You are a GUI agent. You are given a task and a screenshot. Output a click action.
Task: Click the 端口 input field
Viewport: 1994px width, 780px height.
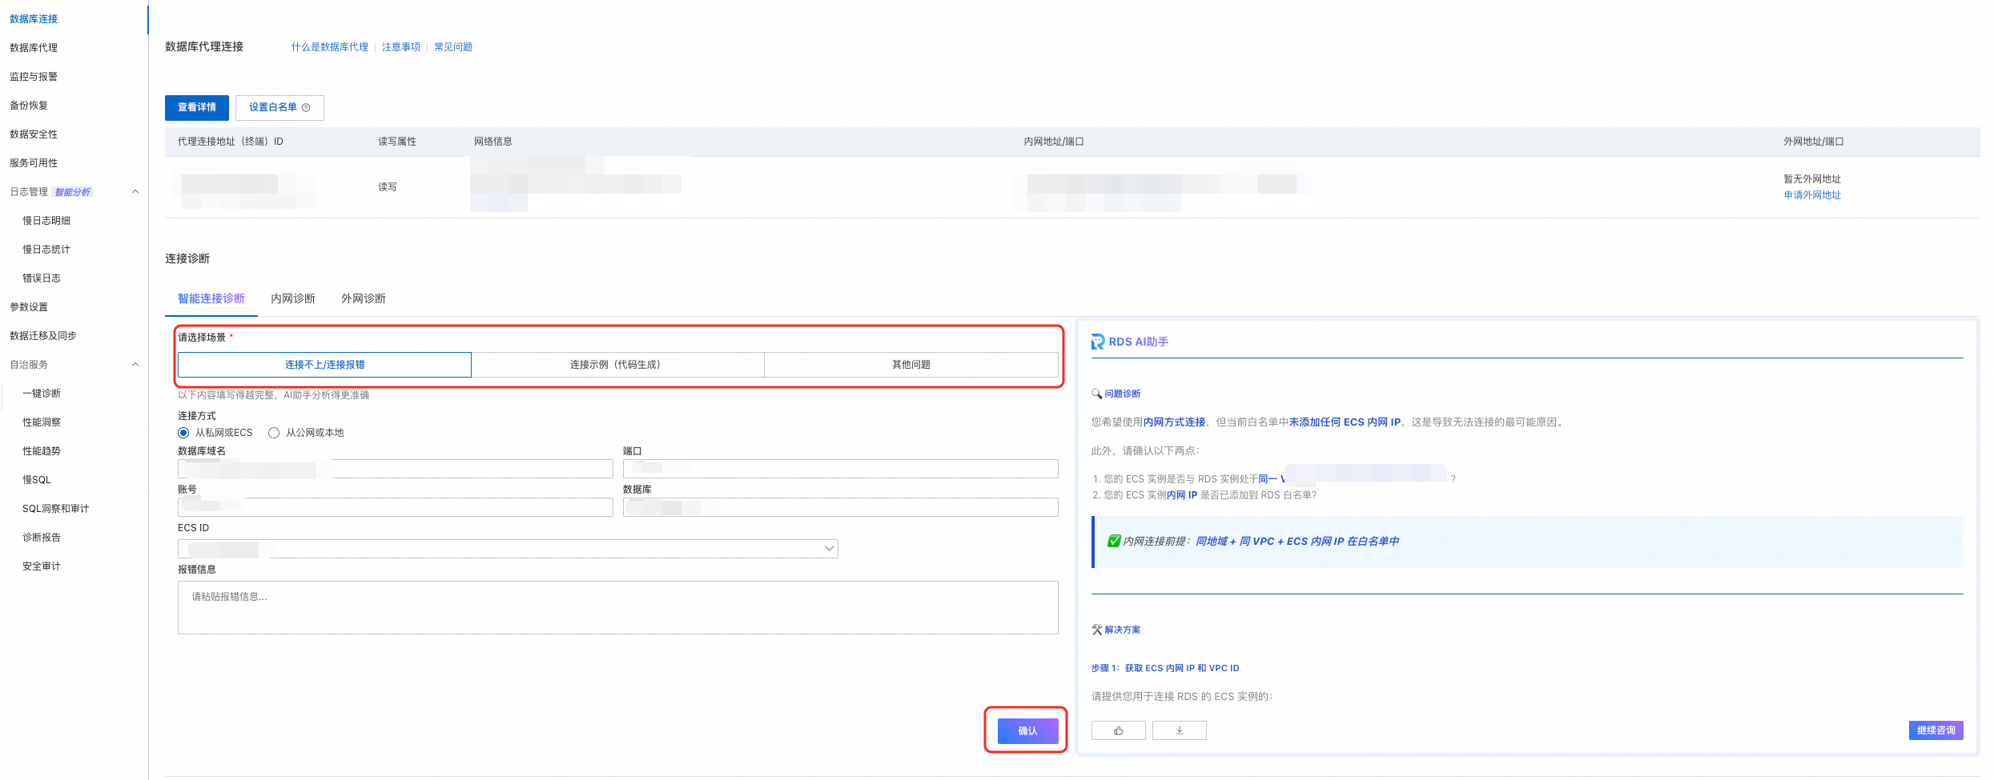pos(841,469)
